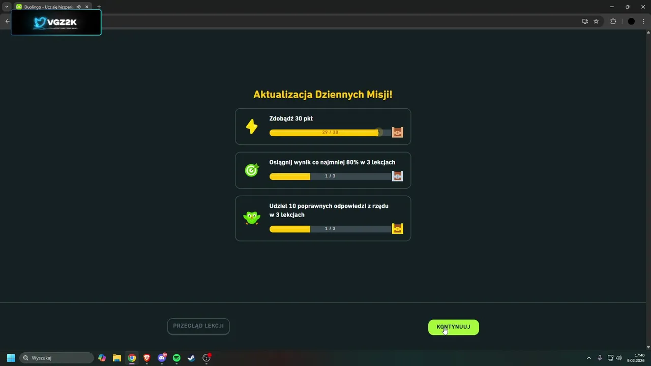Click the KONTYNUUJ button

coord(454,327)
